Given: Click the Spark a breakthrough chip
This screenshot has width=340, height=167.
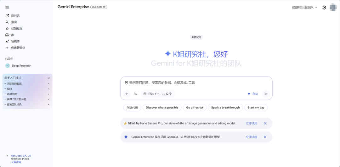Looking at the screenshot, I should point(225,107).
